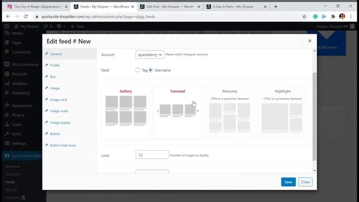Open Chrome three-dot menu

pos(351,16)
